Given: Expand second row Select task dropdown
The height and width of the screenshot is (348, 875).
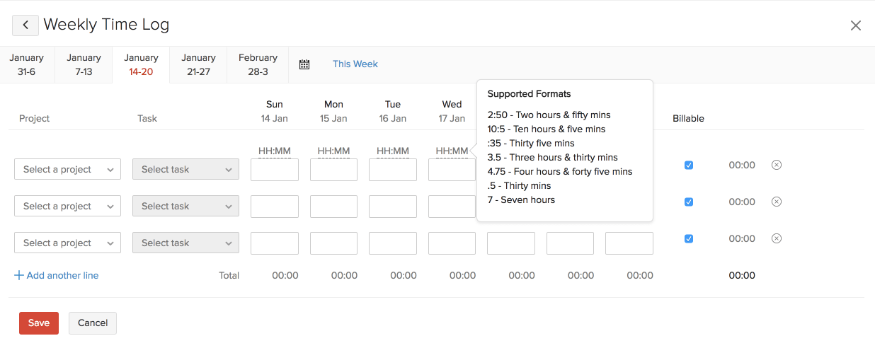Looking at the screenshot, I should (185, 207).
